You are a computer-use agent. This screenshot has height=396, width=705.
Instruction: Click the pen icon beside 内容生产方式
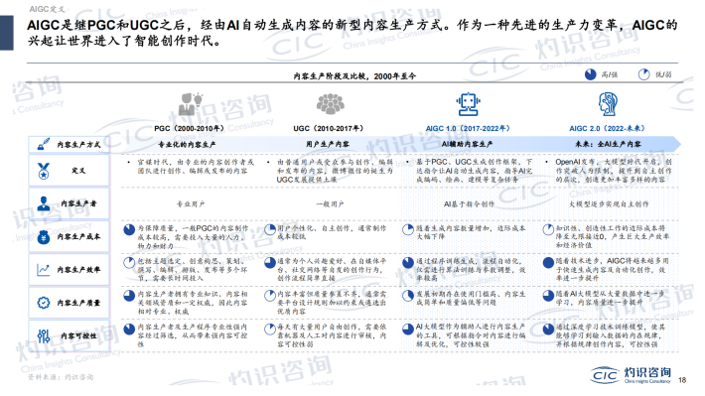click(43, 144)
